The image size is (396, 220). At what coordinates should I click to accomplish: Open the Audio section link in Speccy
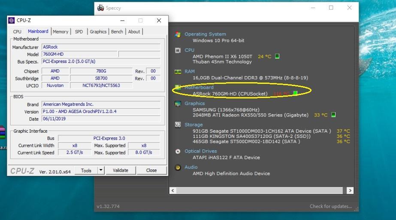click(x=191, y=167)
